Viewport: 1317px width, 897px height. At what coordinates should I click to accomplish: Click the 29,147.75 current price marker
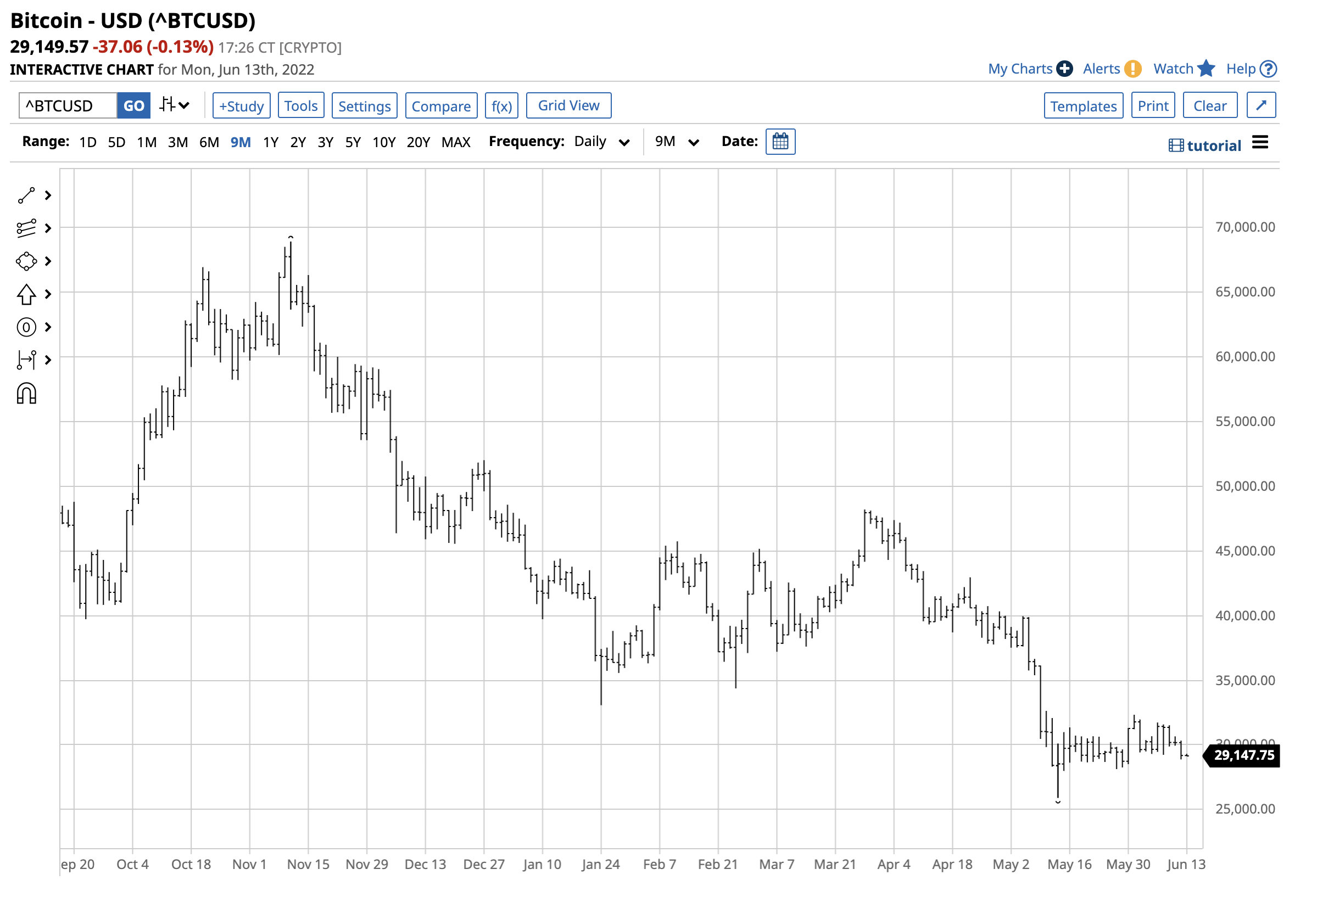tap(1242, 755)
